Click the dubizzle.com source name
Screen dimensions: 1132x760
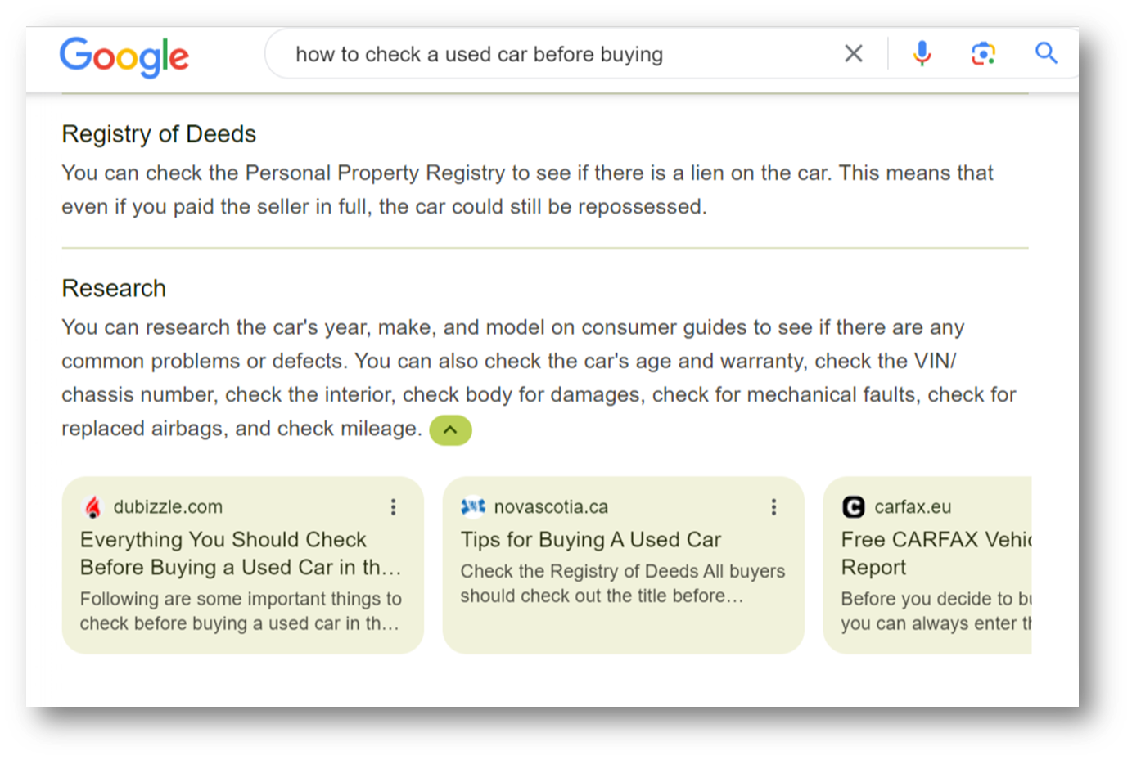click(x=168, y=507)
